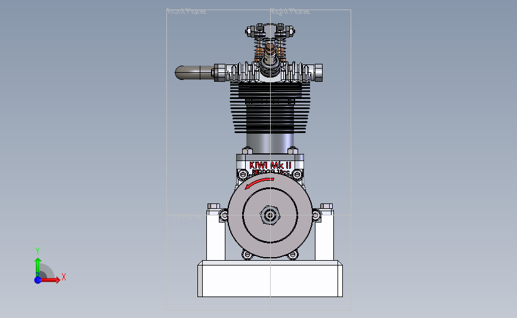The height and width of the screenshot is (318, 517).
Task: Select the exhaust pipe stub on cylinder head
Action: click(x=194, y=73)
